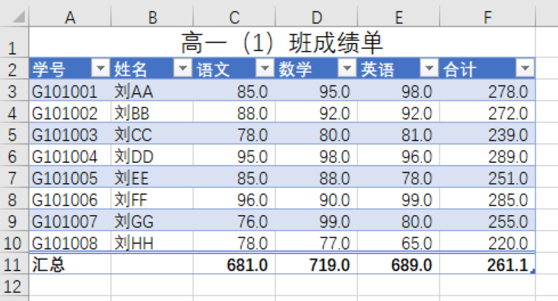The width and height of the screenshot is (558, 301).
Task: Click the table resize handle at 261.1
Action: click(x=533, y=271)
